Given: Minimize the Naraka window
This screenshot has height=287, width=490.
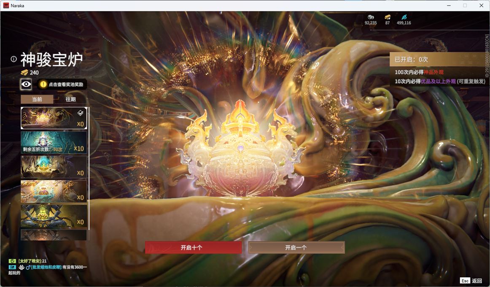Looking at the screenshot, I should tap(449, 5).
